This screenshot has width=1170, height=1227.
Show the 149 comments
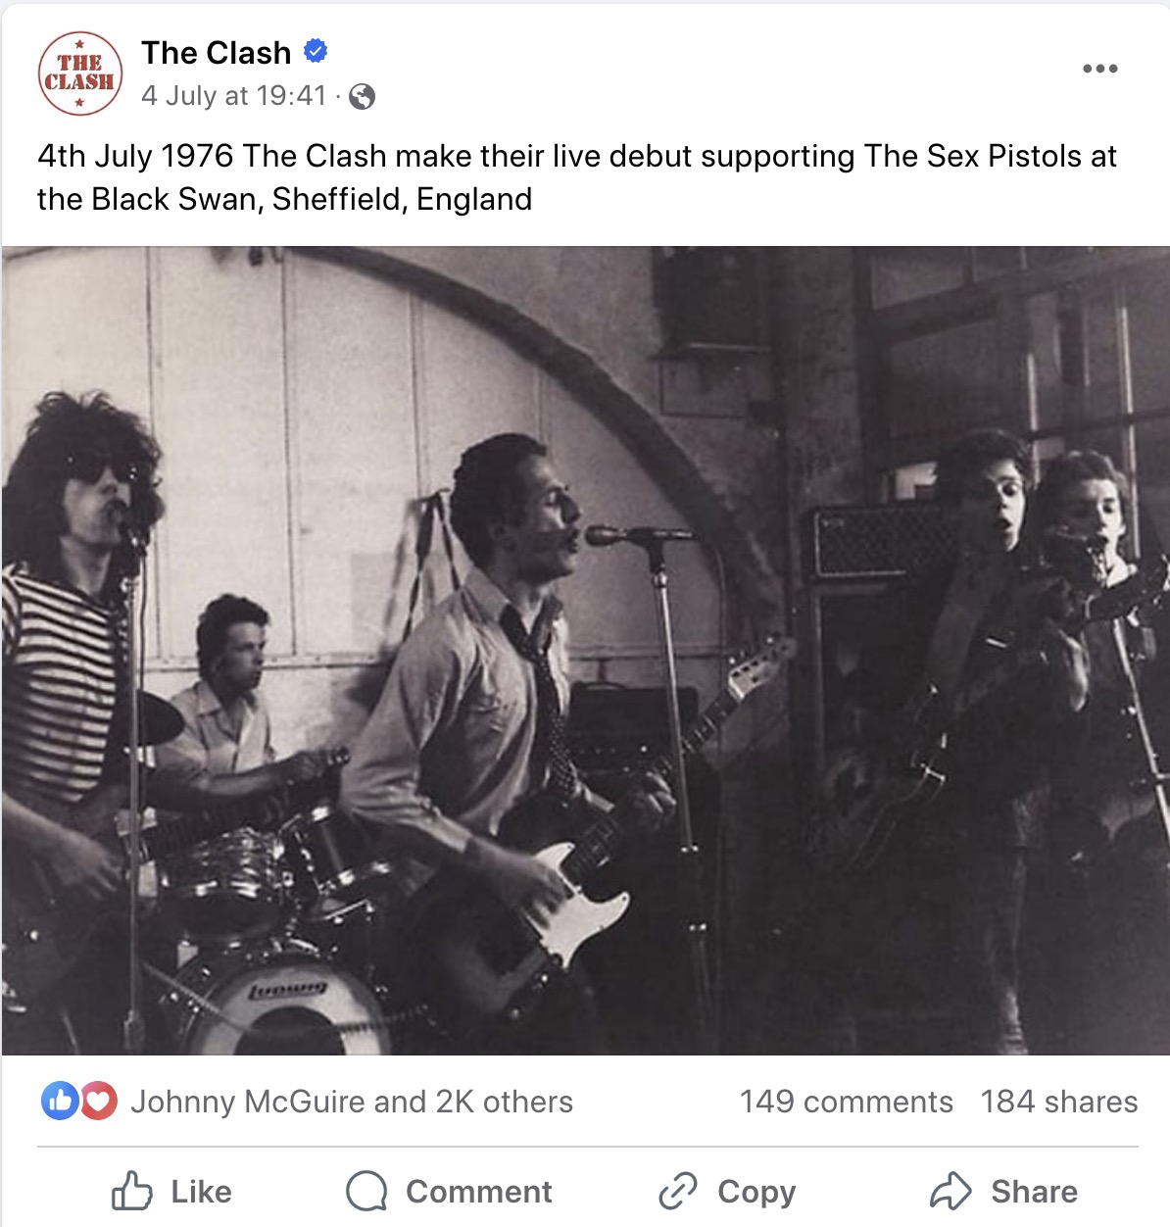coord(847,1102)
